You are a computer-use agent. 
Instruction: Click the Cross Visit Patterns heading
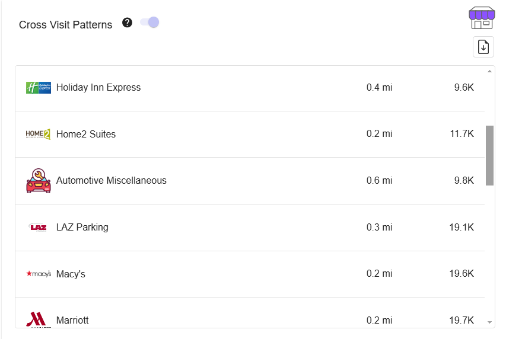point(65,25)
